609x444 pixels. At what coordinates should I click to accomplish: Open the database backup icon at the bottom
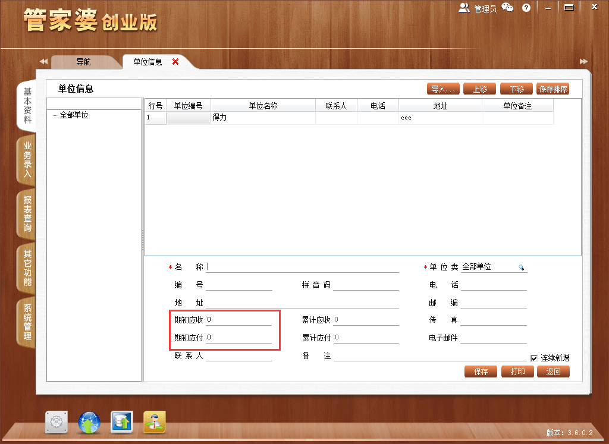coord(121,422)
